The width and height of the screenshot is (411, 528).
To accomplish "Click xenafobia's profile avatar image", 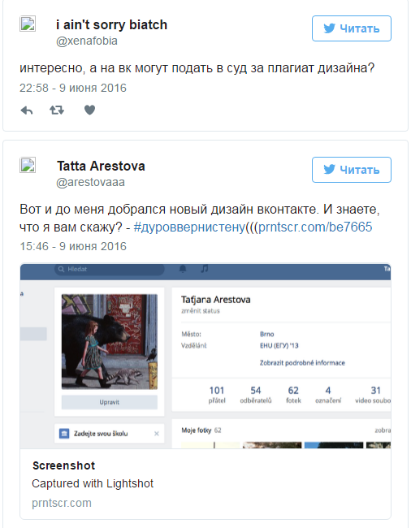I will point(28,24).
